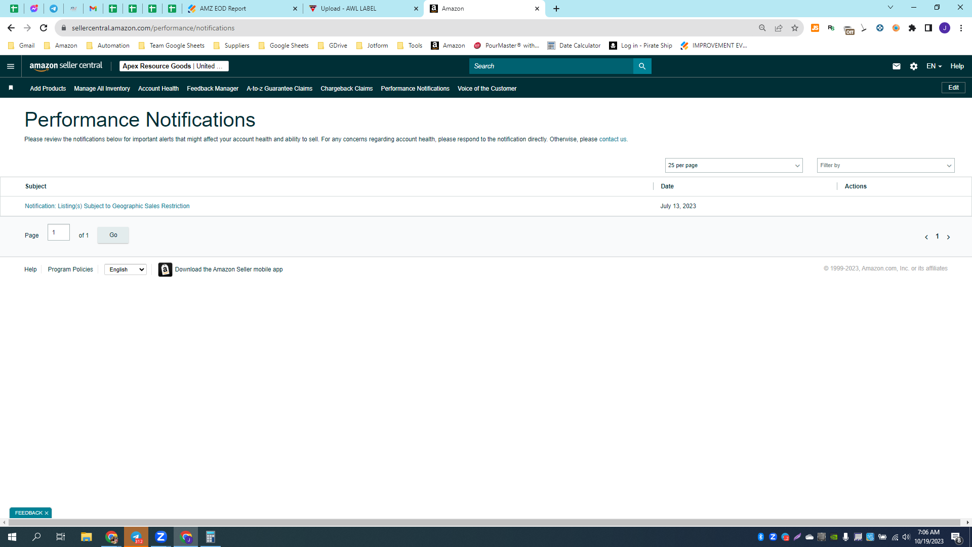The image size is (972, 547).
Task: Click the bookmark flag icon in navigation bar
Action: (11, 88)
